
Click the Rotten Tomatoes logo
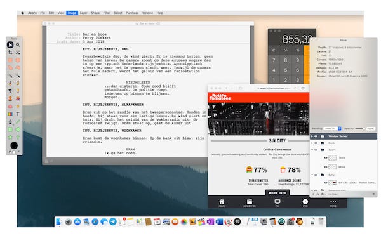point(220,97)
